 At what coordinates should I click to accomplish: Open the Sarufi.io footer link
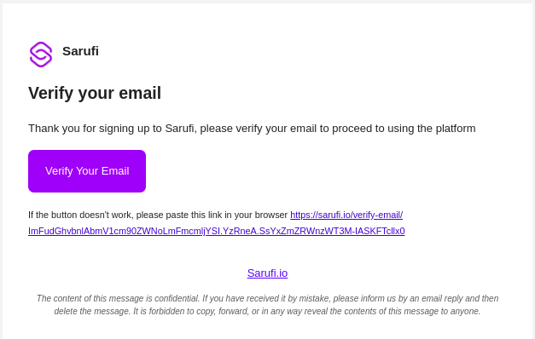click(268, 273)
